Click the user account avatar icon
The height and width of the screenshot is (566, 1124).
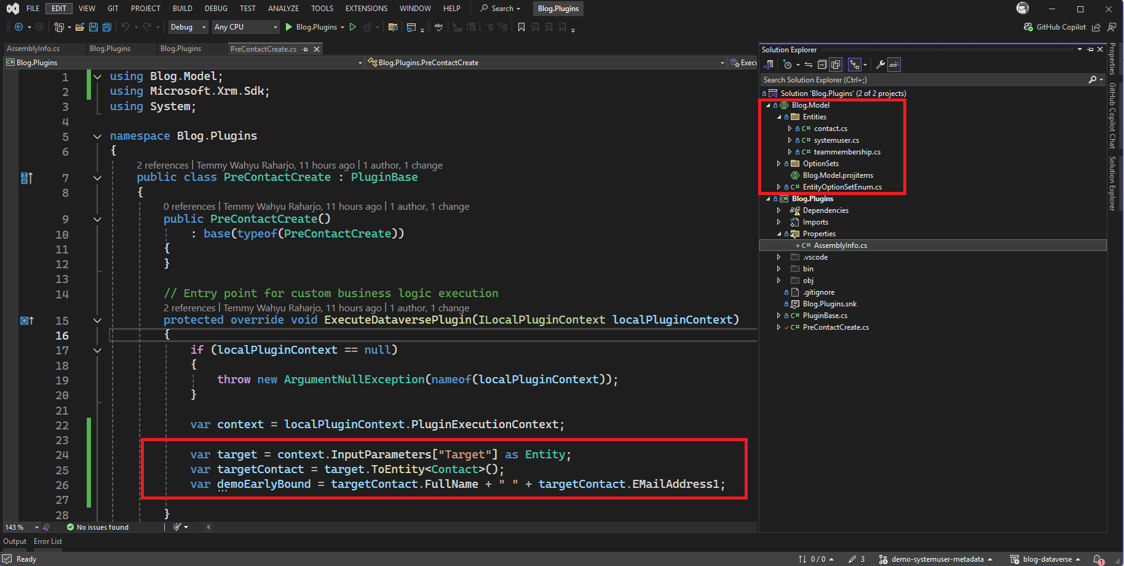[1023, 8]
